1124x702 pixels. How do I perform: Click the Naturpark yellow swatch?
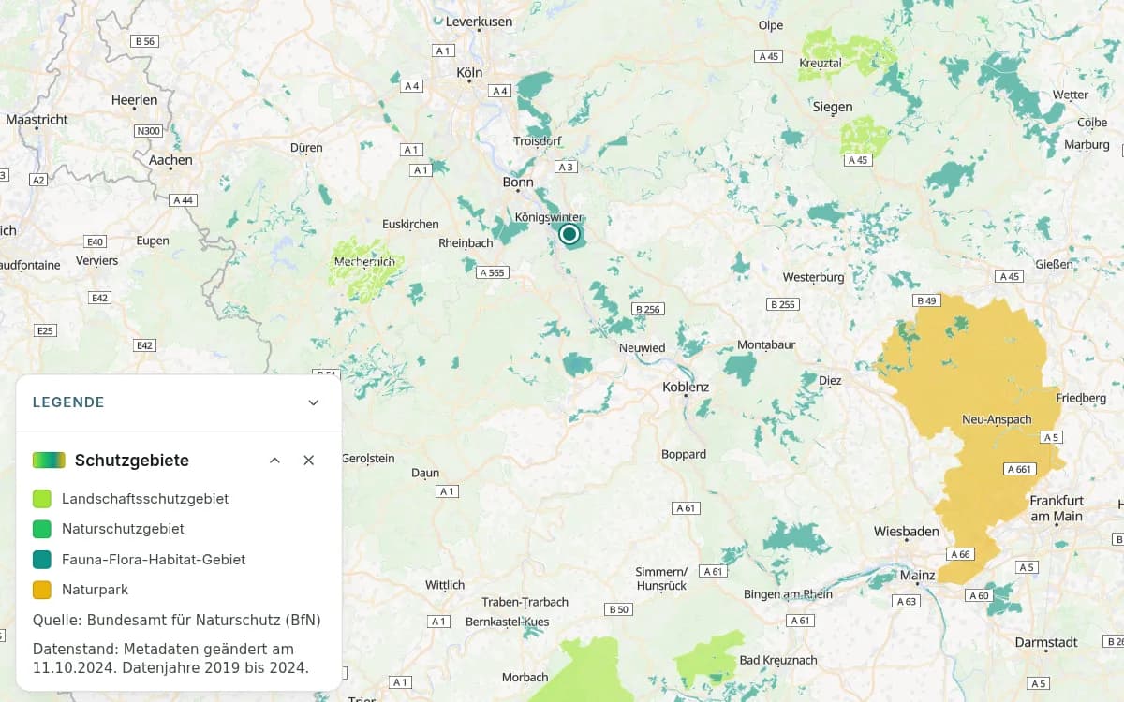coord(42,590)
